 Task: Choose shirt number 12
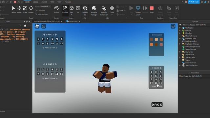[x=61, y=44]
